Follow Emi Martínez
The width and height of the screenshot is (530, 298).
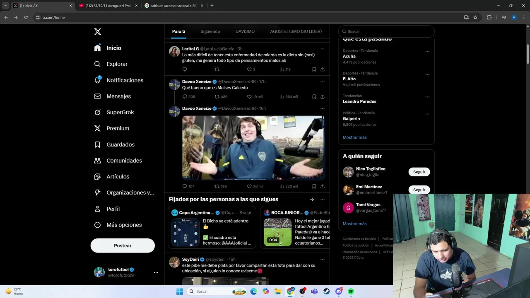[419, 190]
